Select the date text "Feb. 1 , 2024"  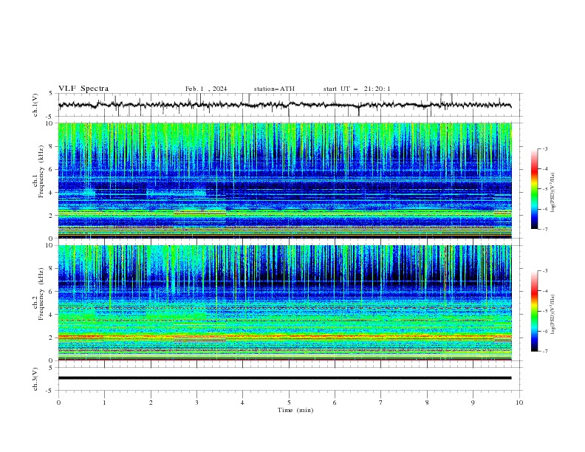[206, 89]
